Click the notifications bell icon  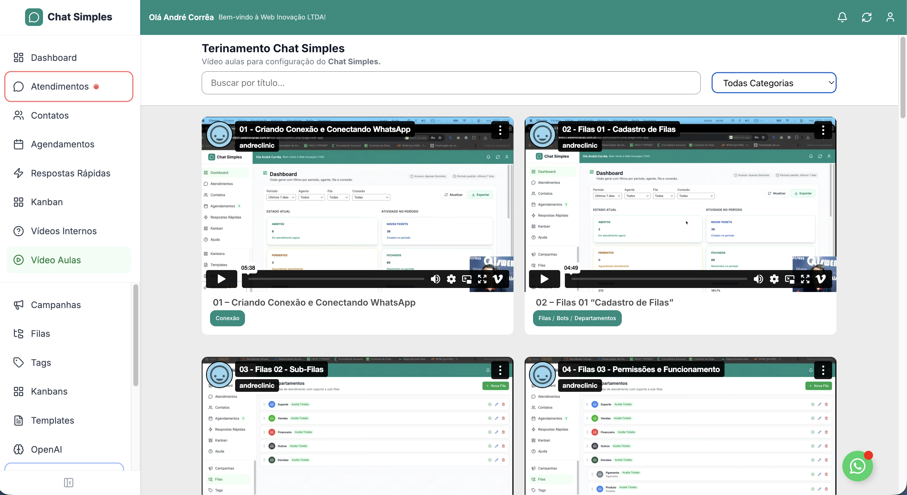click(x=842, y=17)
